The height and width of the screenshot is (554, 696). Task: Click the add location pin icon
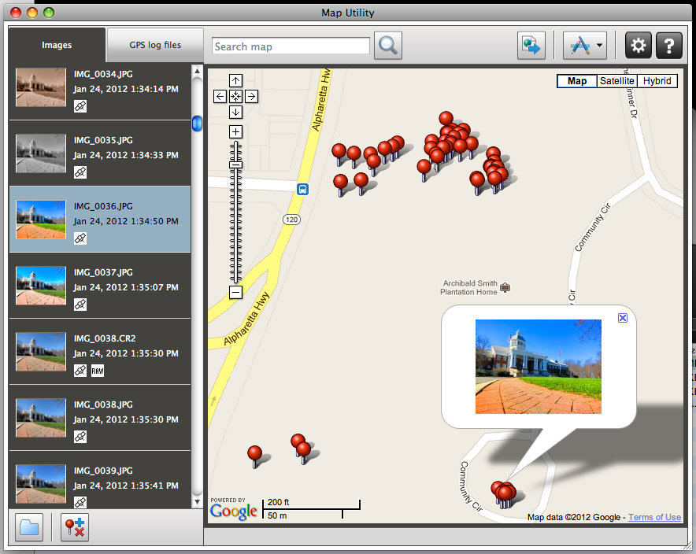point(76,527)
